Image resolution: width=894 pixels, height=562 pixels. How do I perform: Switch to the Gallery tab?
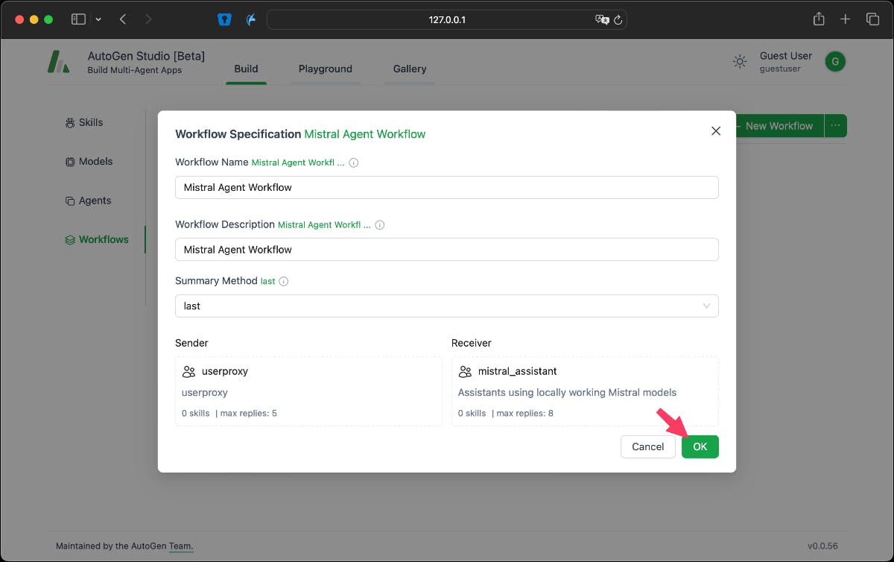[410, 69]
